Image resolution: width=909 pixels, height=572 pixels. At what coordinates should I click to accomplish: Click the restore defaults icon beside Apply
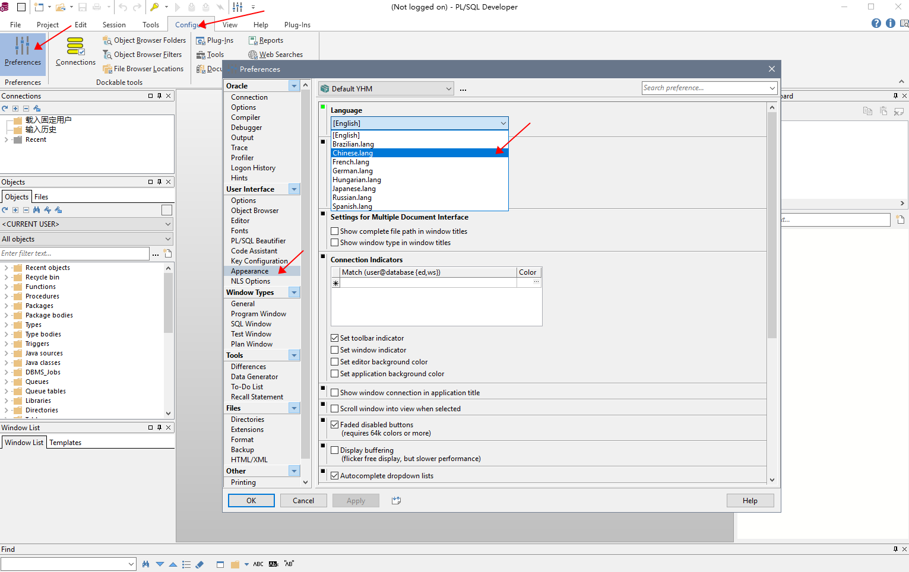tap(397, 501)
